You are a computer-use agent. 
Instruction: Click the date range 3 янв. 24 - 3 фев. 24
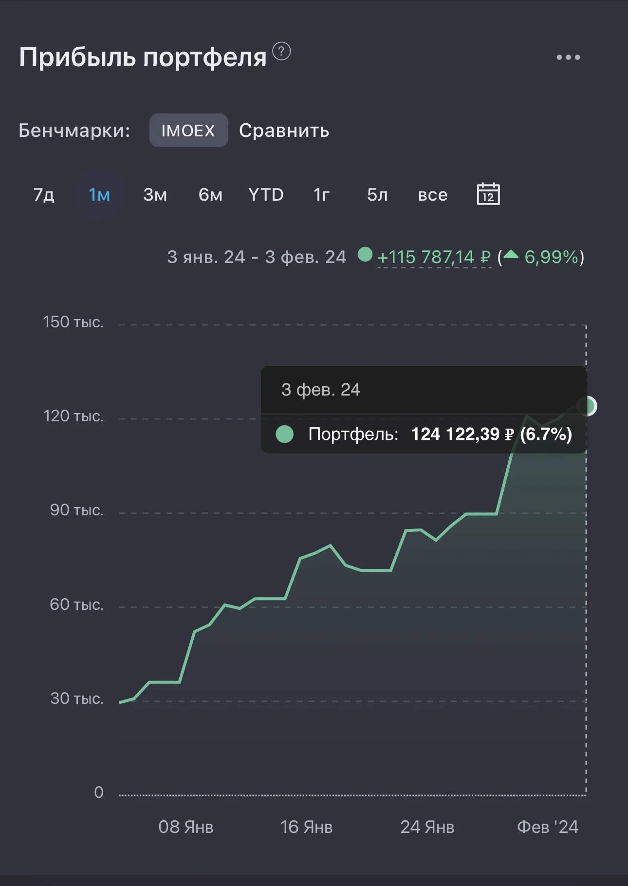(x=257, y=257)
